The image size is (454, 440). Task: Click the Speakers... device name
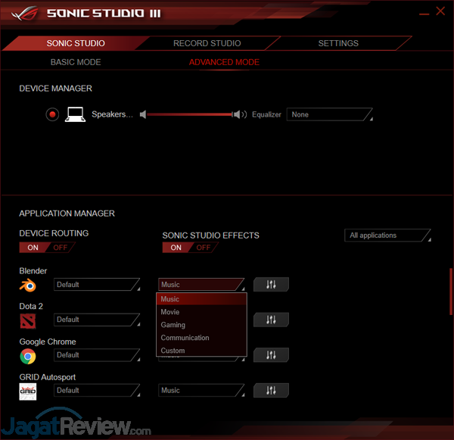point(112,114)
